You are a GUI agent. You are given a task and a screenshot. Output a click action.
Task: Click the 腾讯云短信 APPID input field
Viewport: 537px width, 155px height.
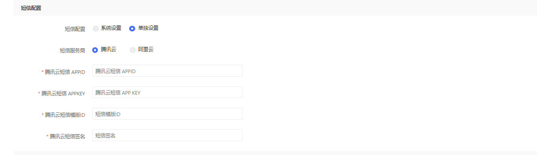[167, 71]
